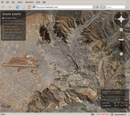The height and width of the screenshot is (116, 130).
Task: Click the site favicon in address bar
Action: (x=34, y=7)
